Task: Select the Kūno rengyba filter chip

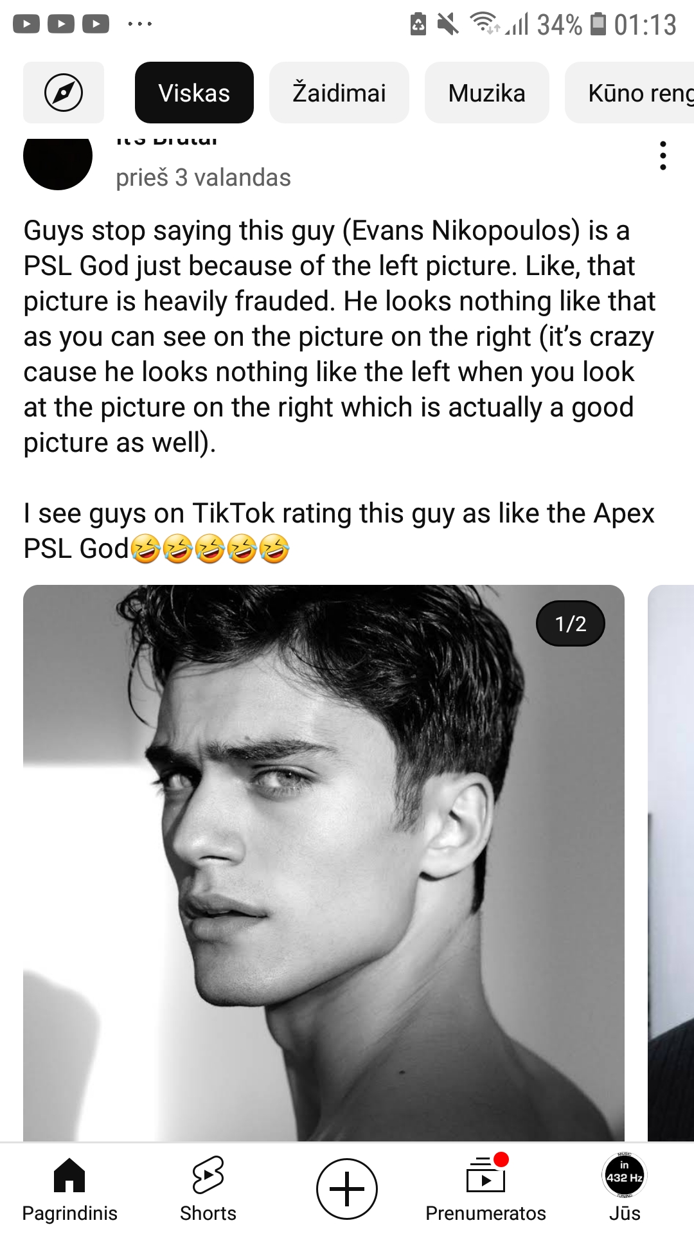Action: point(630,93)
